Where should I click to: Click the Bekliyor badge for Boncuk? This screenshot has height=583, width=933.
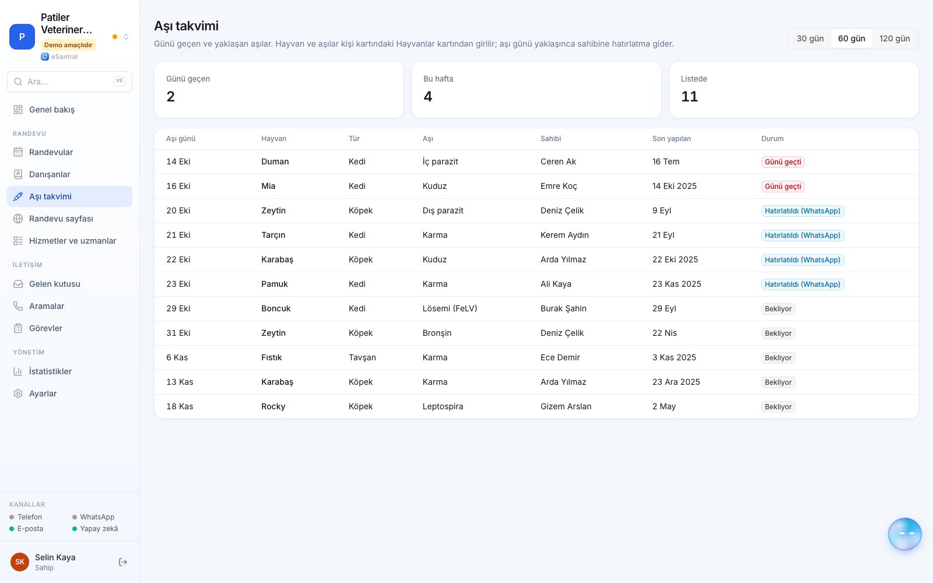[x=778, y=309]
